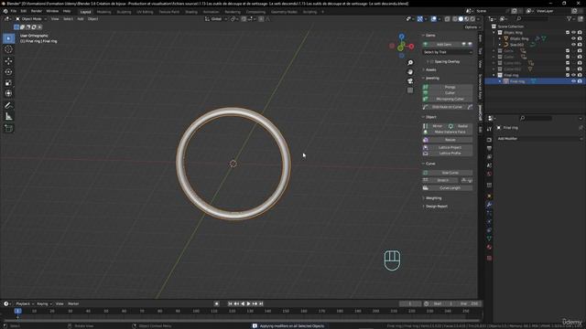Click the navigation gizmo axis widget
Screen dimensions: 586x329
(401, 47)
